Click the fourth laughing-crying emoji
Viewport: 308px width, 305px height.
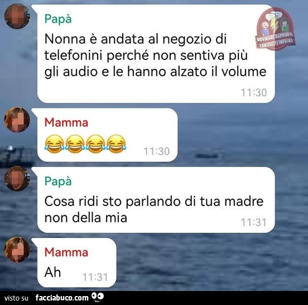(116, 144)
